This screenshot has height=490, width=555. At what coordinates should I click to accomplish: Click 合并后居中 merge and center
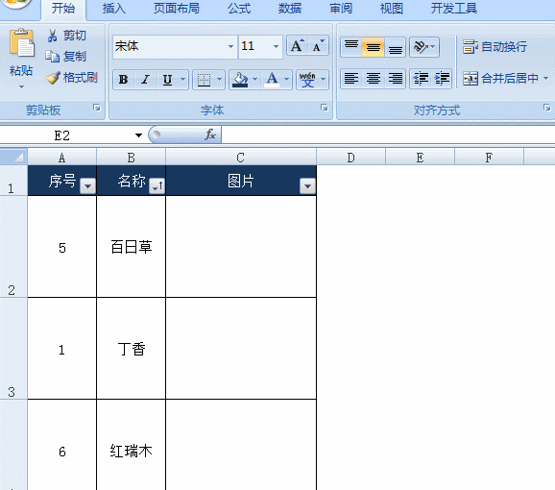(500, 78)
